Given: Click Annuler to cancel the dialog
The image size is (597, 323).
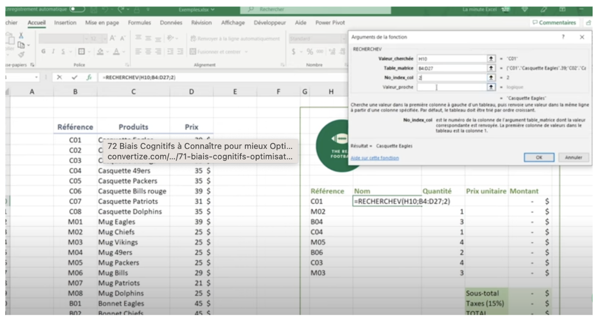Looking at the screenshot, I should [573, 158].
